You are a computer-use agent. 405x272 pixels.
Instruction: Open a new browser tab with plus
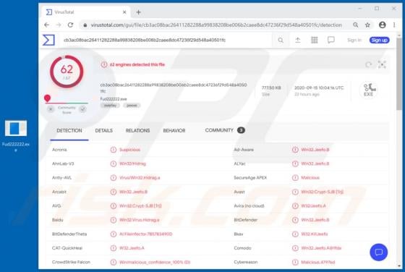click(x=138, y=12)
